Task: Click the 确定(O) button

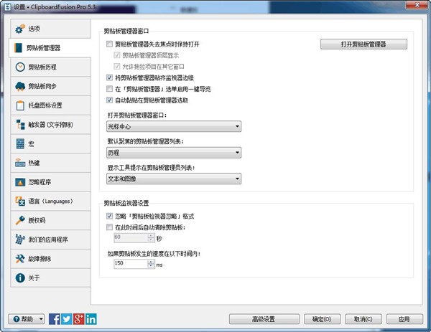Action: pyautogui.click(x=322, y=319)
